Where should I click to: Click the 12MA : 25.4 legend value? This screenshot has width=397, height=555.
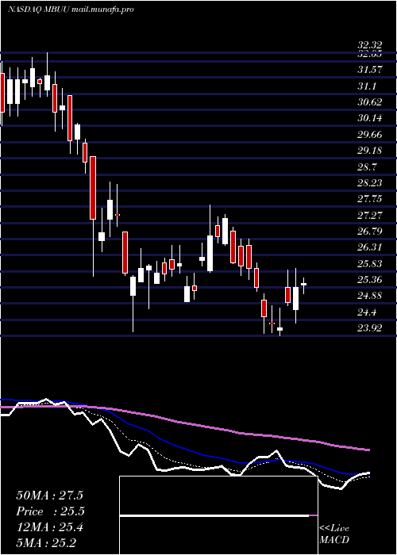pos(49,527)
